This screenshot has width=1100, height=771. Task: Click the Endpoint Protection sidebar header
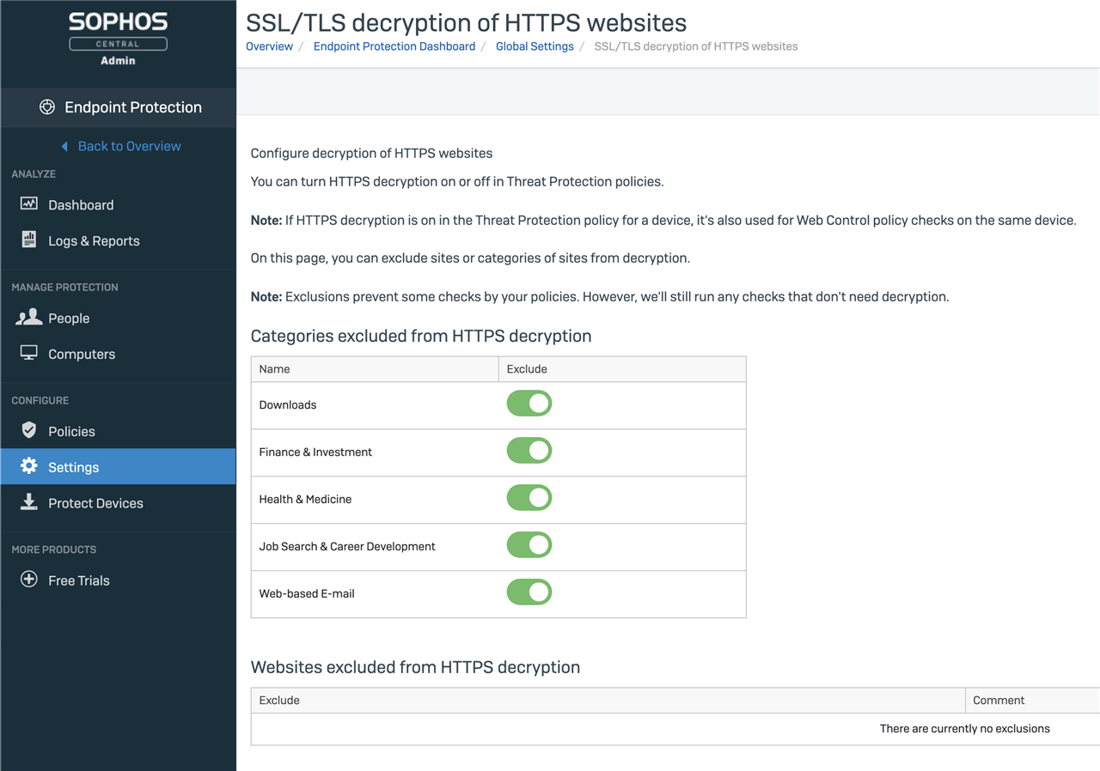[x=118, y=107]
